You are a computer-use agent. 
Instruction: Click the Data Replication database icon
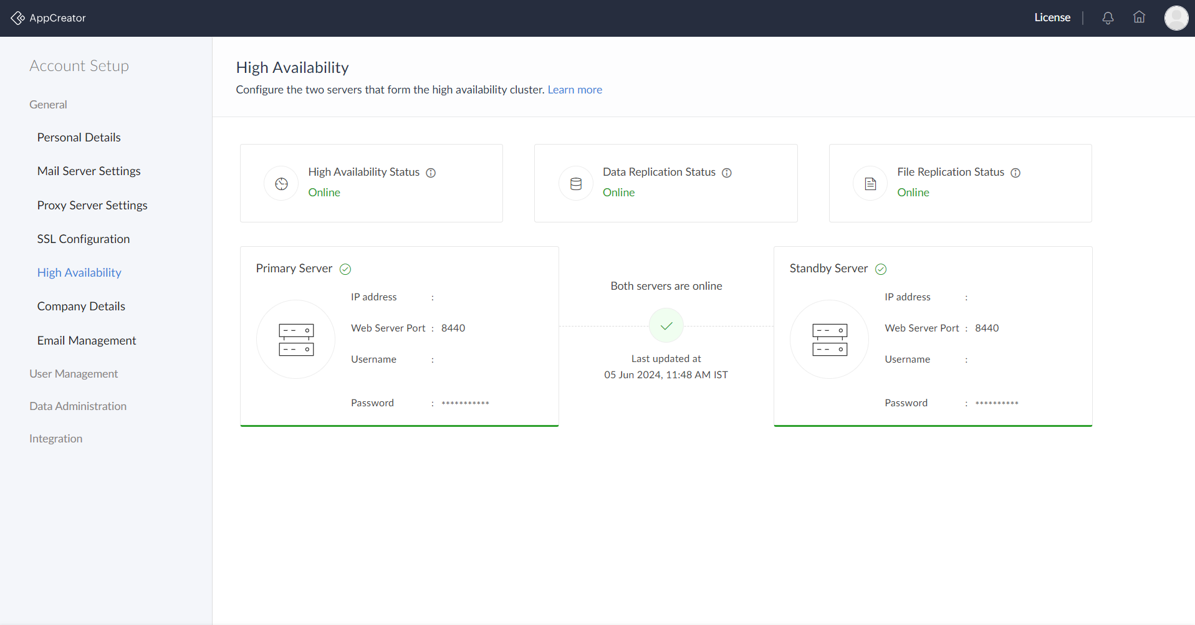pyautogui.click(x=576, y=184)
